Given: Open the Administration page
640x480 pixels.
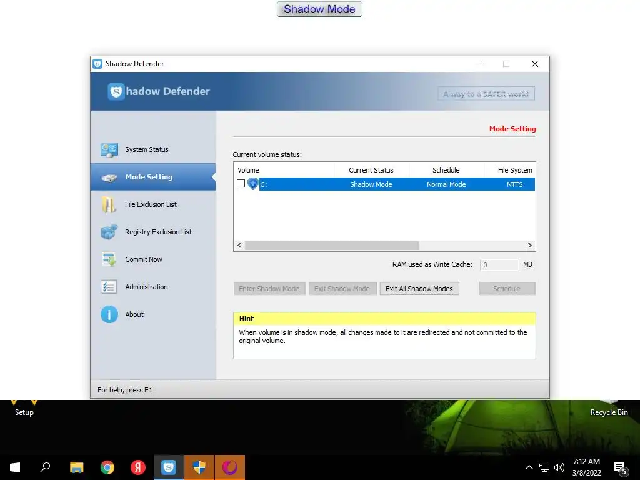Looking at the screenshot, I should pos(153,287).
